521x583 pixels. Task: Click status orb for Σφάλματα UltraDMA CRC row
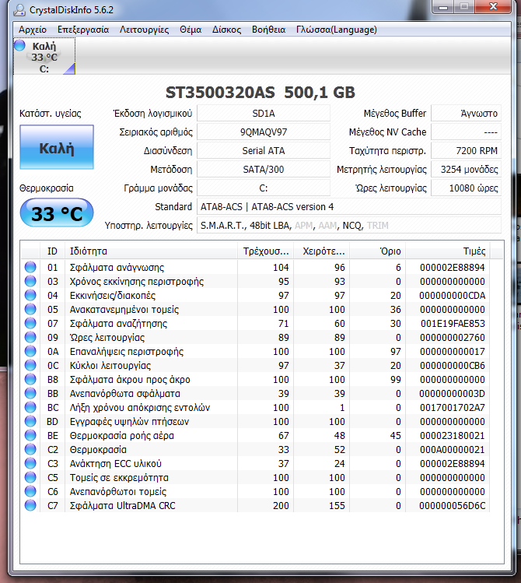click(x=30, y=505)
